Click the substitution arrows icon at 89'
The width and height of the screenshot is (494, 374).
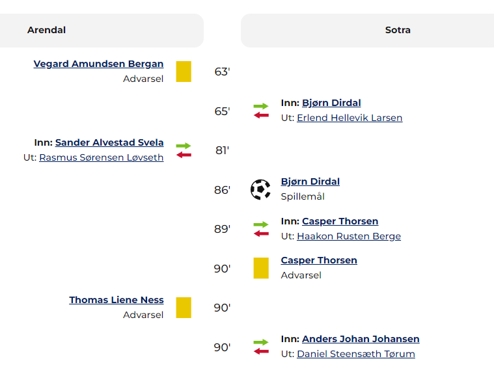click(x=261, y=229)
